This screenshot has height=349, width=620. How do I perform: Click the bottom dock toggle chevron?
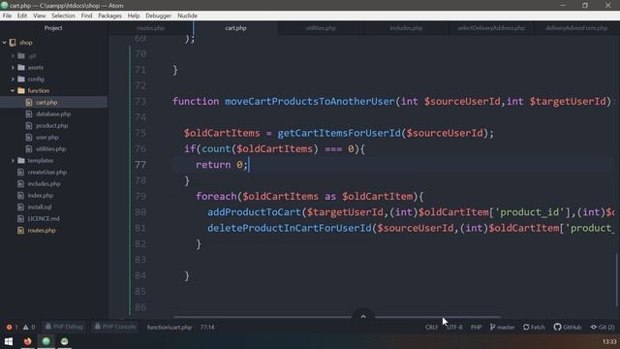[363, 315]
